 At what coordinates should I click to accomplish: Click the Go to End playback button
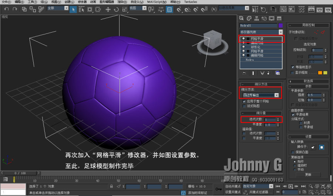pos(303,186)
